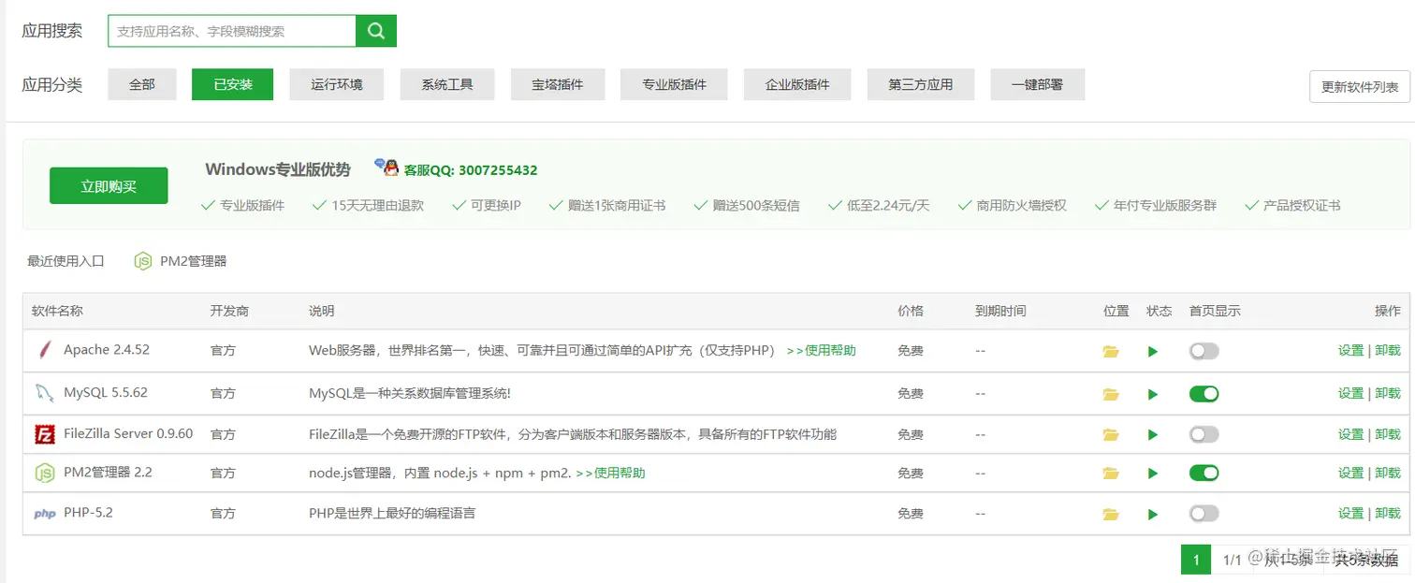
Task: Open 设置 for FileZilla Server
Action: coord(1350,434)
